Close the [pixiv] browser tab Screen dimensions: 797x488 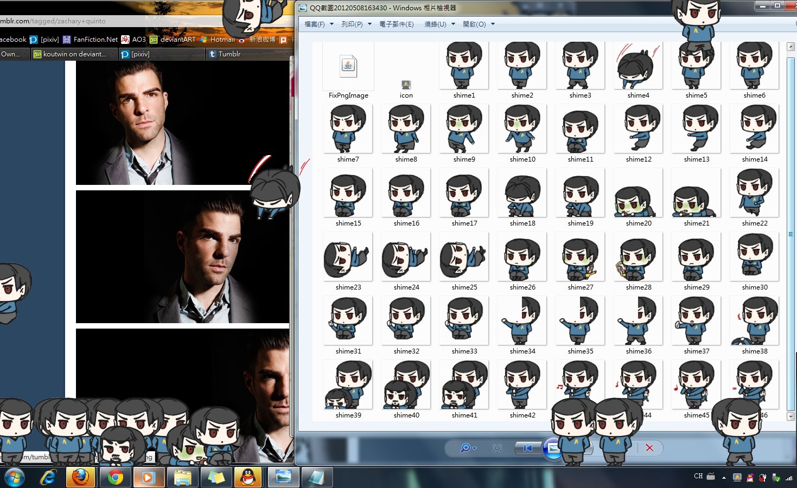click(199, 54)
